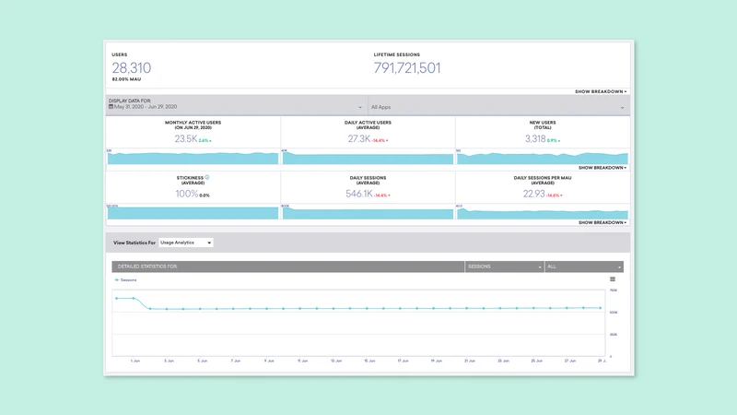Click the 250K y-axis label
Image resolution: width=737 pixels, height=415 pixels.
614,335
